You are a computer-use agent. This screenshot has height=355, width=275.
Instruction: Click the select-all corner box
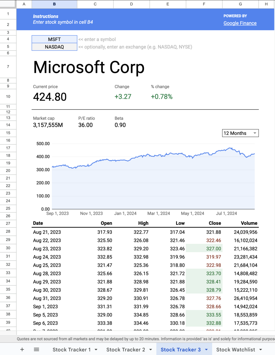click(8, 4)
